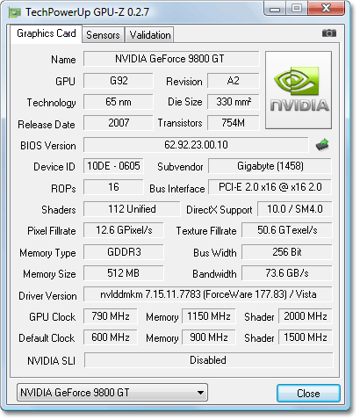Image resolution: width=360 pixels, height=420 pixels.
Task: Click the 'Driver Version' label
Action: [x=47, y=296]
